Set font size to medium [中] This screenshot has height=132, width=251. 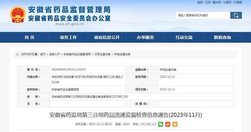click(x=148, y=124)
